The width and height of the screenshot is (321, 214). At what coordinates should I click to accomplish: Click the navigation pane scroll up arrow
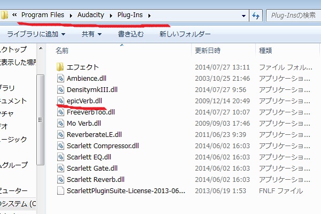click(41, 49)
